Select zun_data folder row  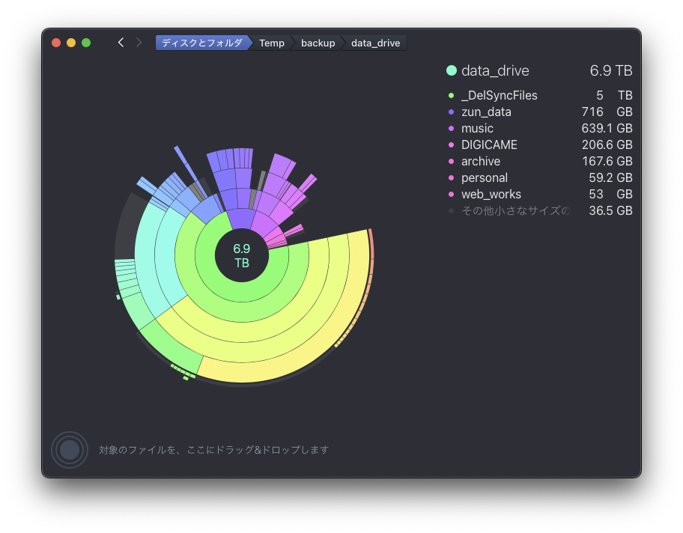click(540, 112)
